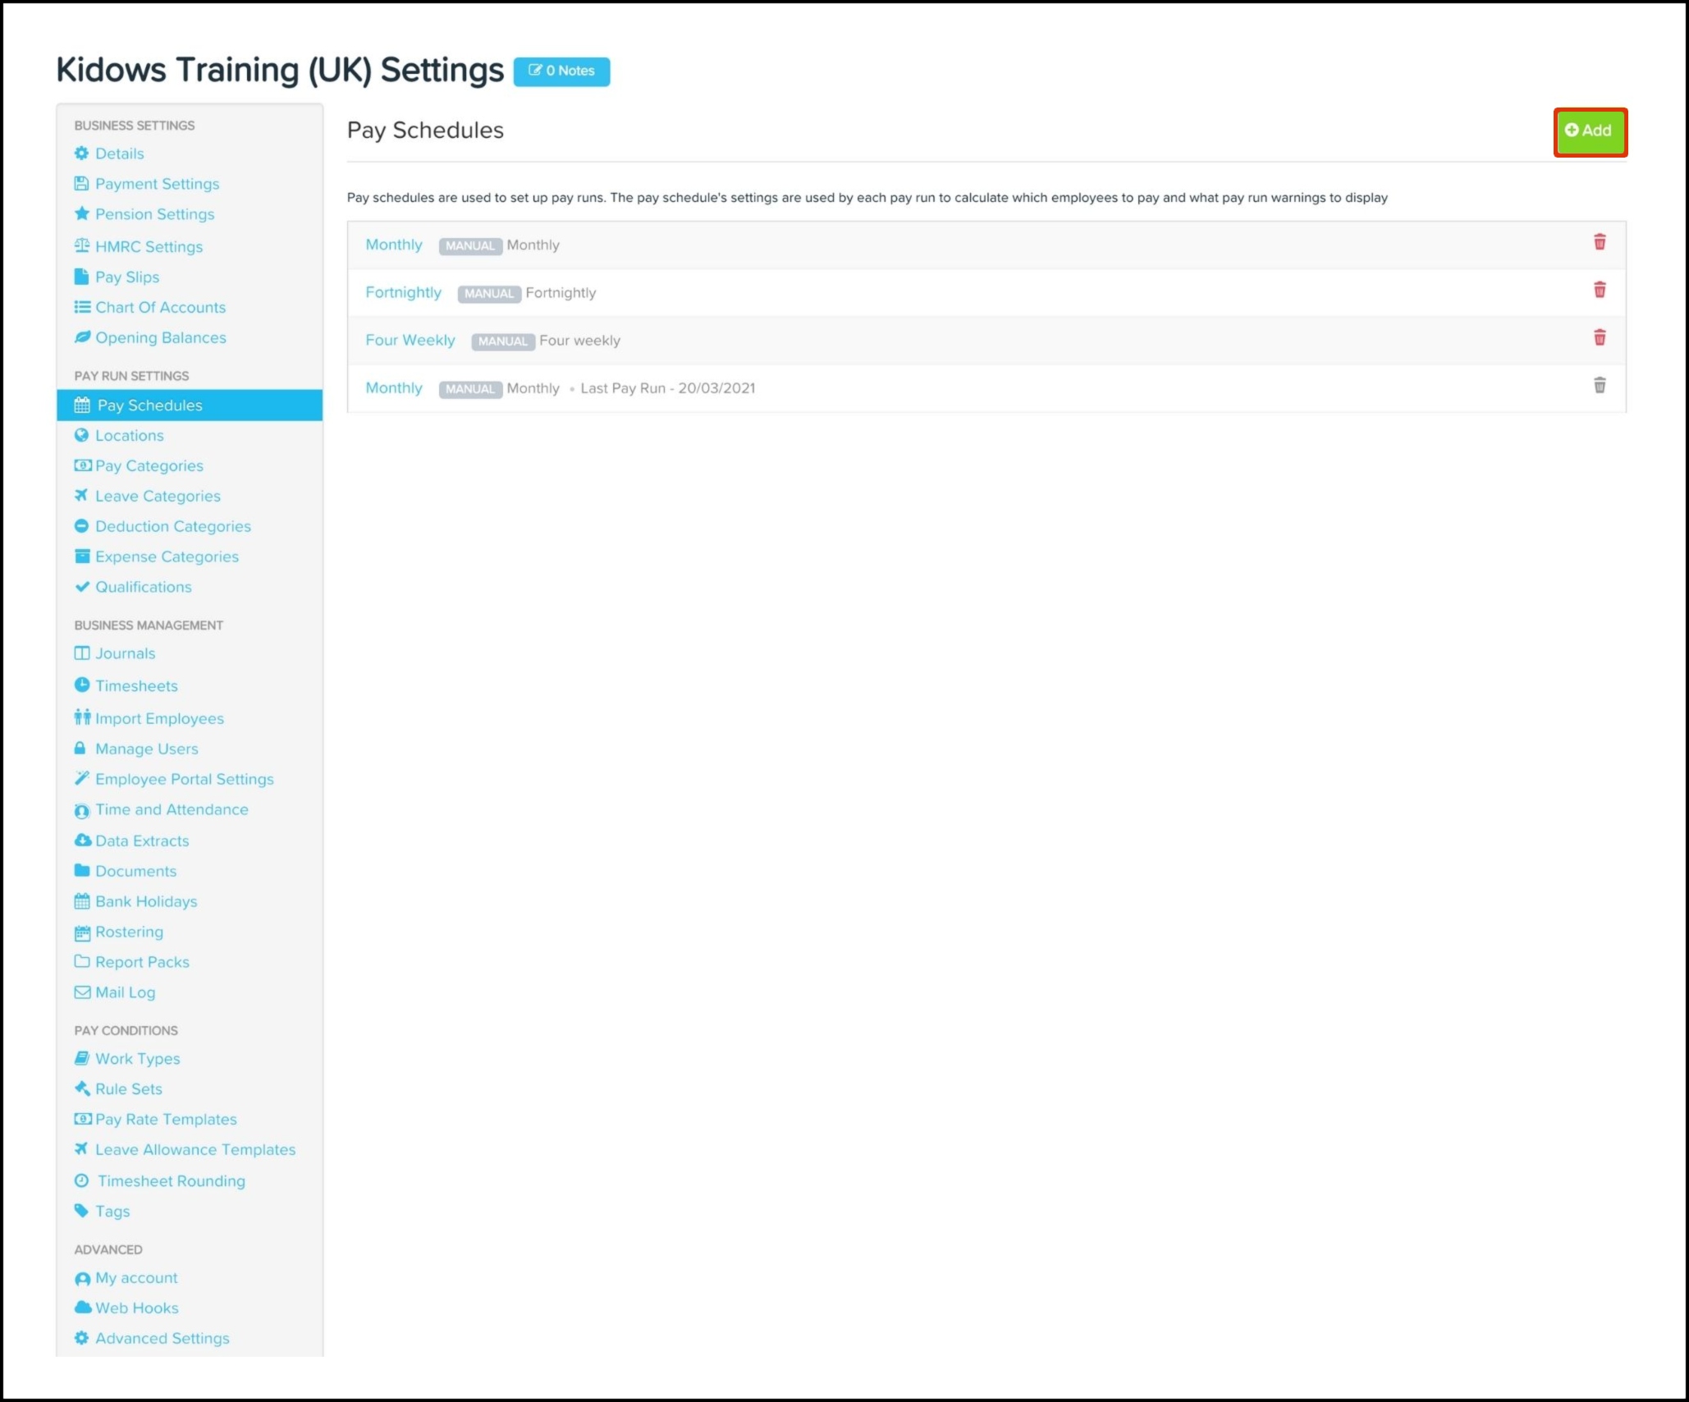Click the Leave Categories plane icon
Image resolution: width=1689 pixels, height=1402 pixels.
tap(81, 496)
